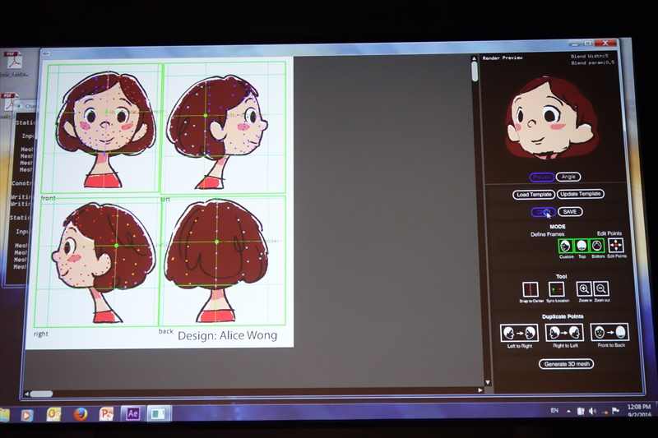This screenshot has width=658, height=438.
Task: Click the back view head drawing
Action: (216, 260)
